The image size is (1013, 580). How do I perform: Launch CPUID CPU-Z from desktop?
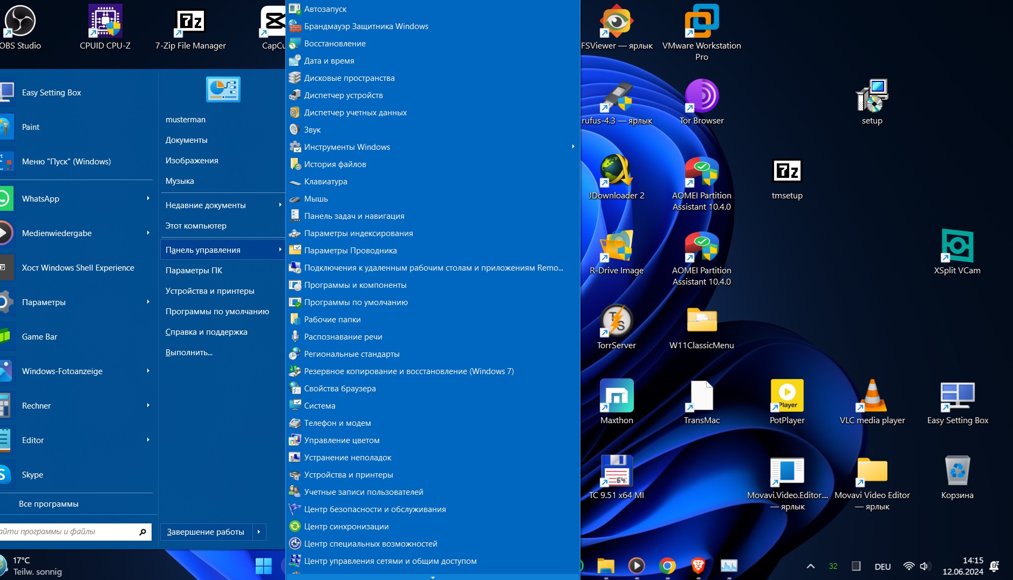pos(105,22)
